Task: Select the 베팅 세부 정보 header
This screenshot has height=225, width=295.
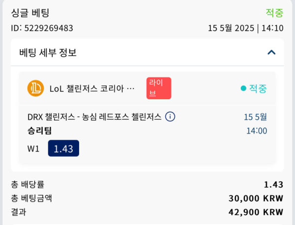Action: (x=48, y=53)
